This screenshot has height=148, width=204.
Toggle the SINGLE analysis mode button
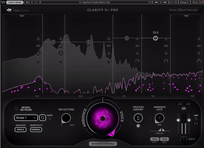pyautogui.click(x=20, y=130)
